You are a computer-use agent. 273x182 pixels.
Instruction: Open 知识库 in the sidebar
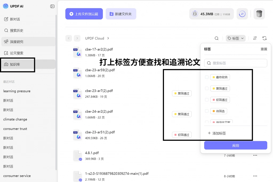[28, 64]
